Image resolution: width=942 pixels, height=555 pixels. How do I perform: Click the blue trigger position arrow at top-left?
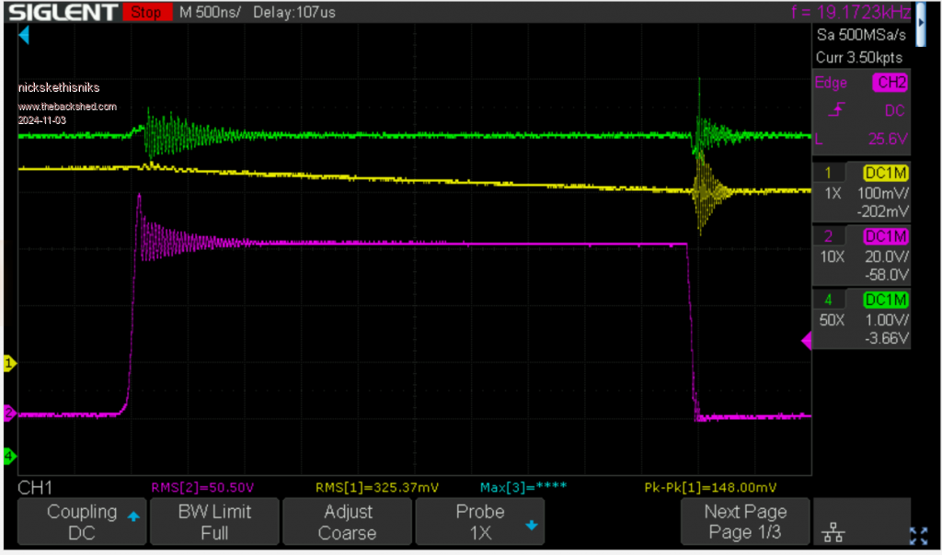click(x=25, y=35)
